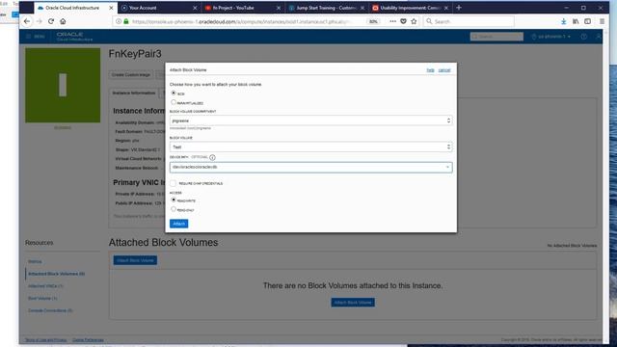Select Boot Volume in Resources list
The width and height of the screenshot is (617, 347).
(42, 298)
